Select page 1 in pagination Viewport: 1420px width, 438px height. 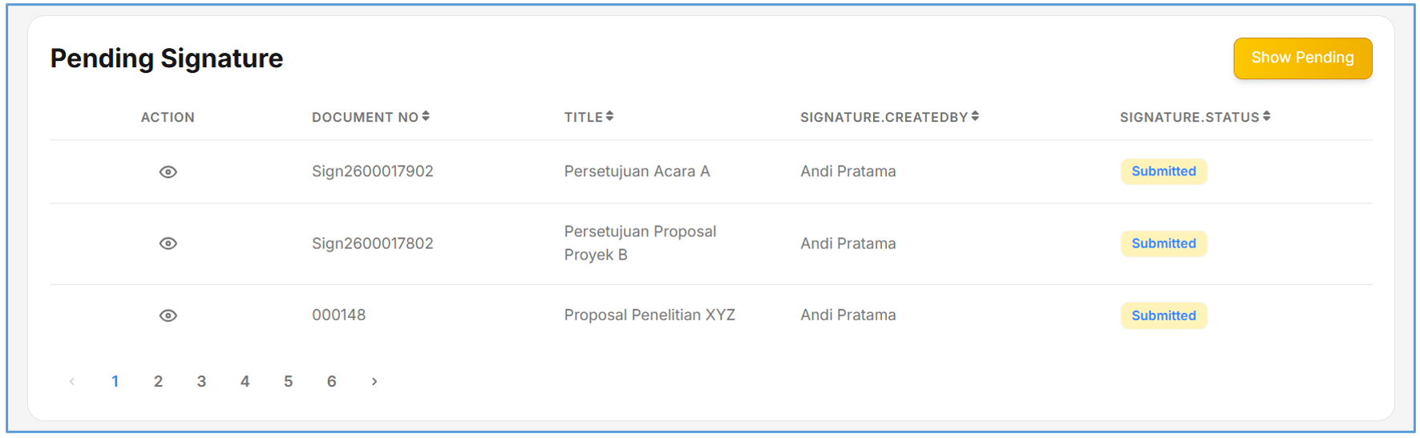[115, 382]
